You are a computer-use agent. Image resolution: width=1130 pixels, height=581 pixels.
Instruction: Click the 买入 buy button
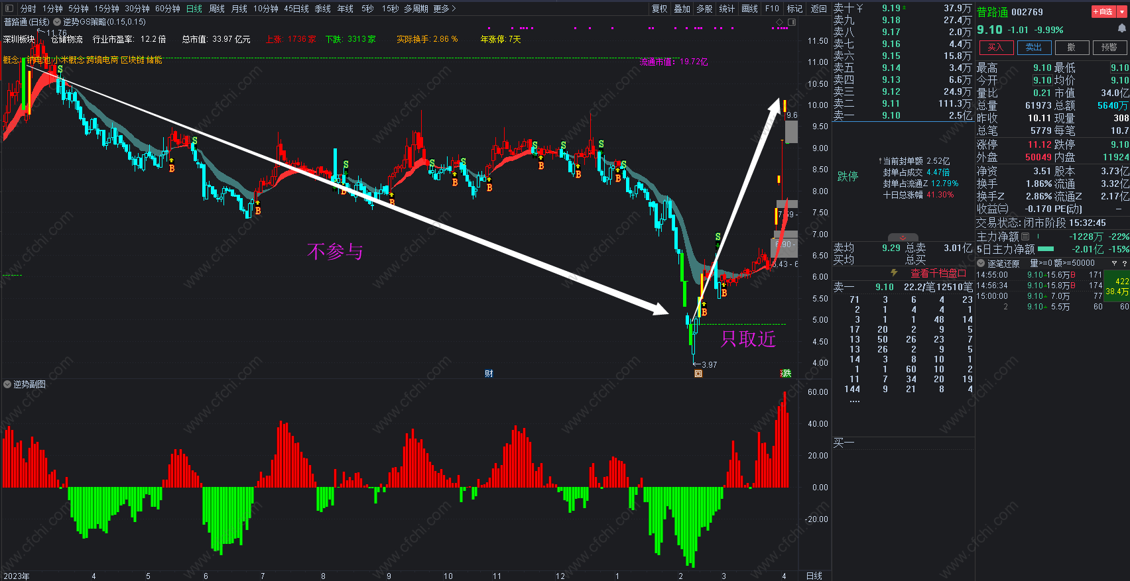point(995,47)
